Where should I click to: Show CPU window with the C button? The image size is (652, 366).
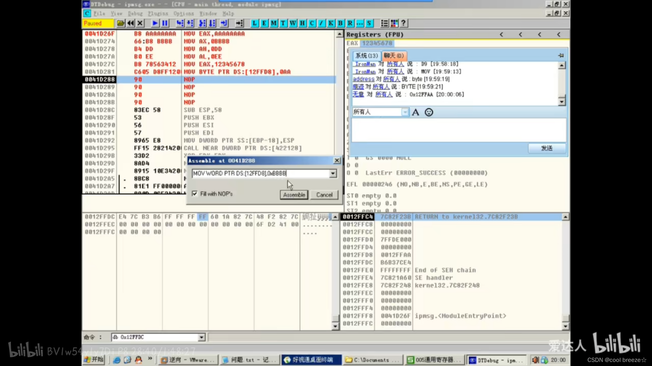pyautogui.click(x=312, y=23)
